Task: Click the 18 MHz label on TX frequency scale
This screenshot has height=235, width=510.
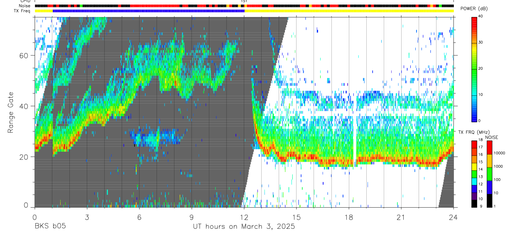Action: point(481,140)
